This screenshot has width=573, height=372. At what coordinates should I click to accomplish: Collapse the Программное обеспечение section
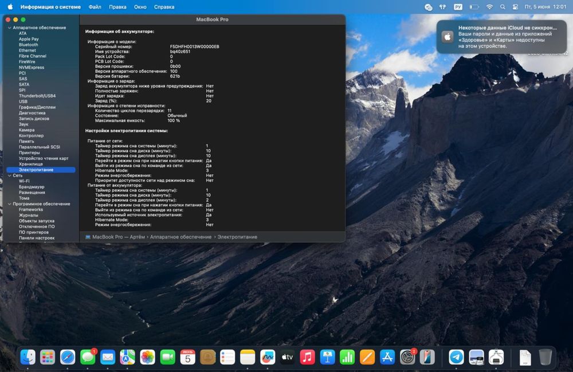coord(10,204)
